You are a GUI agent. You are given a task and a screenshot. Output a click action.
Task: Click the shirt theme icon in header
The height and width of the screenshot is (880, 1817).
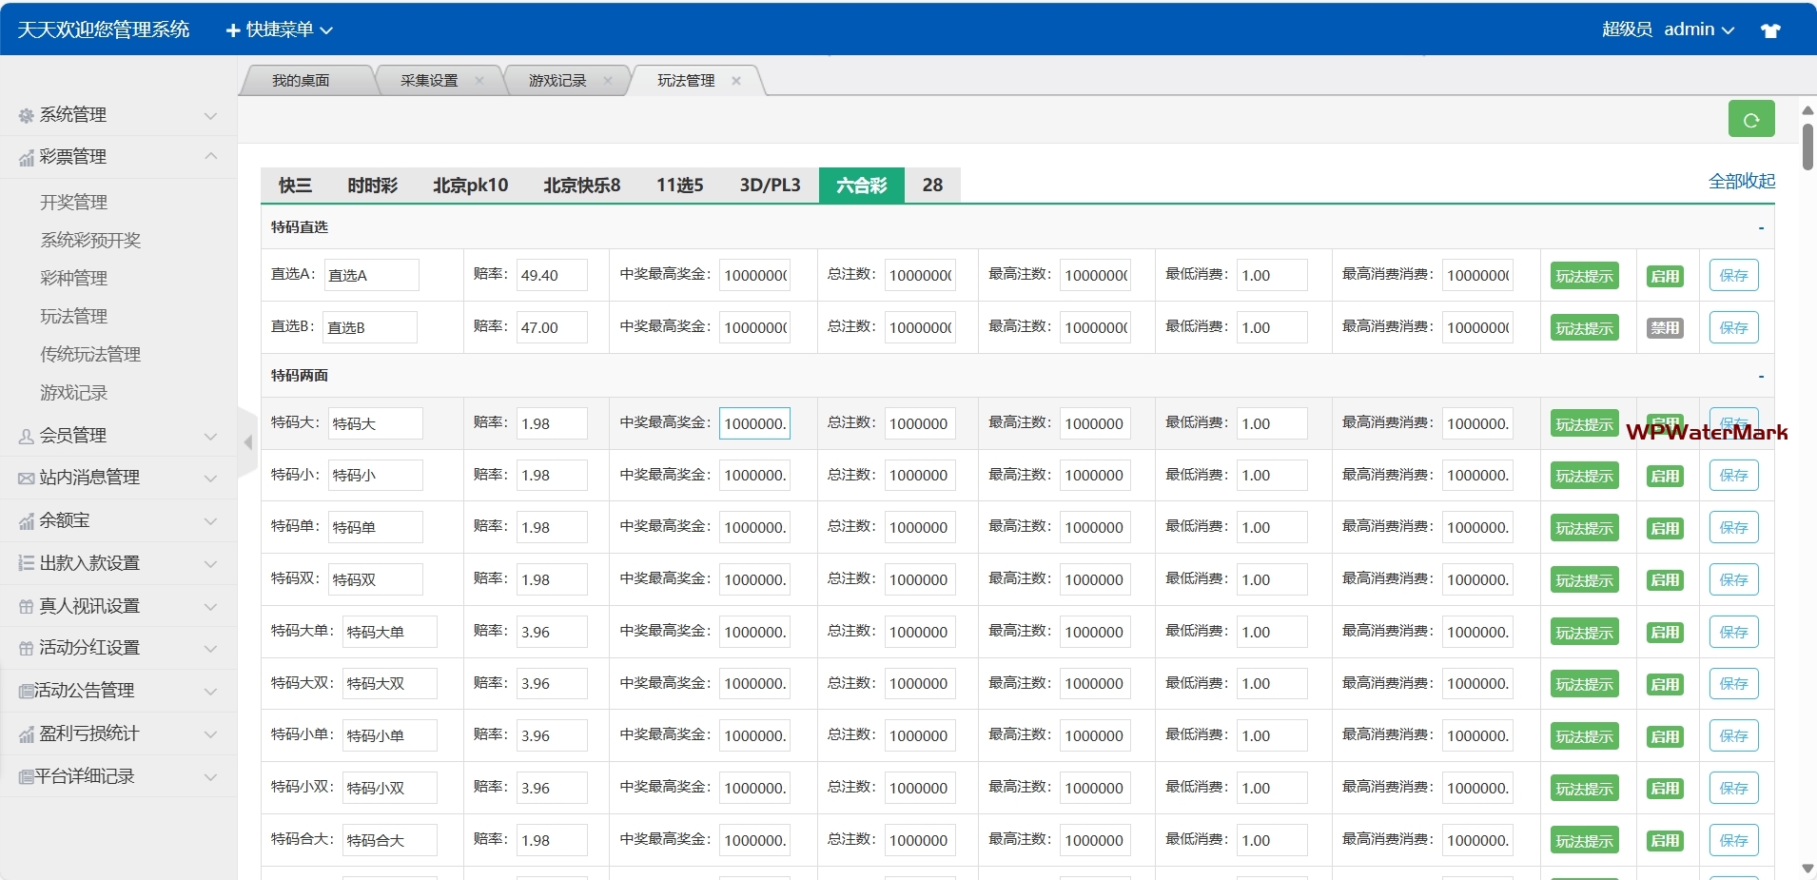coord(1770,30)
